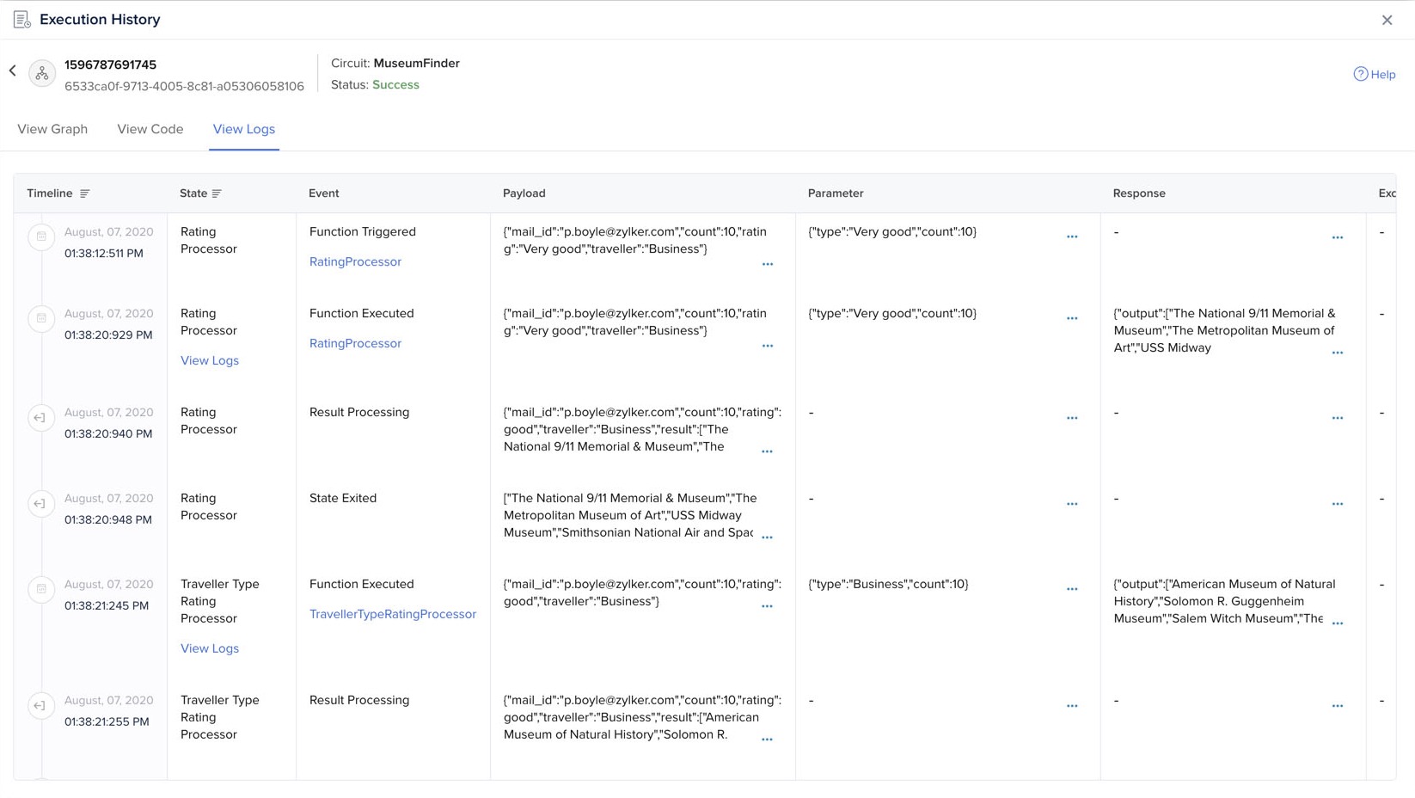Image resolution: width=1415 pixels, height=798 pixels.
Task: Click the State column filter icon
Action: click(x=217, y=193)
